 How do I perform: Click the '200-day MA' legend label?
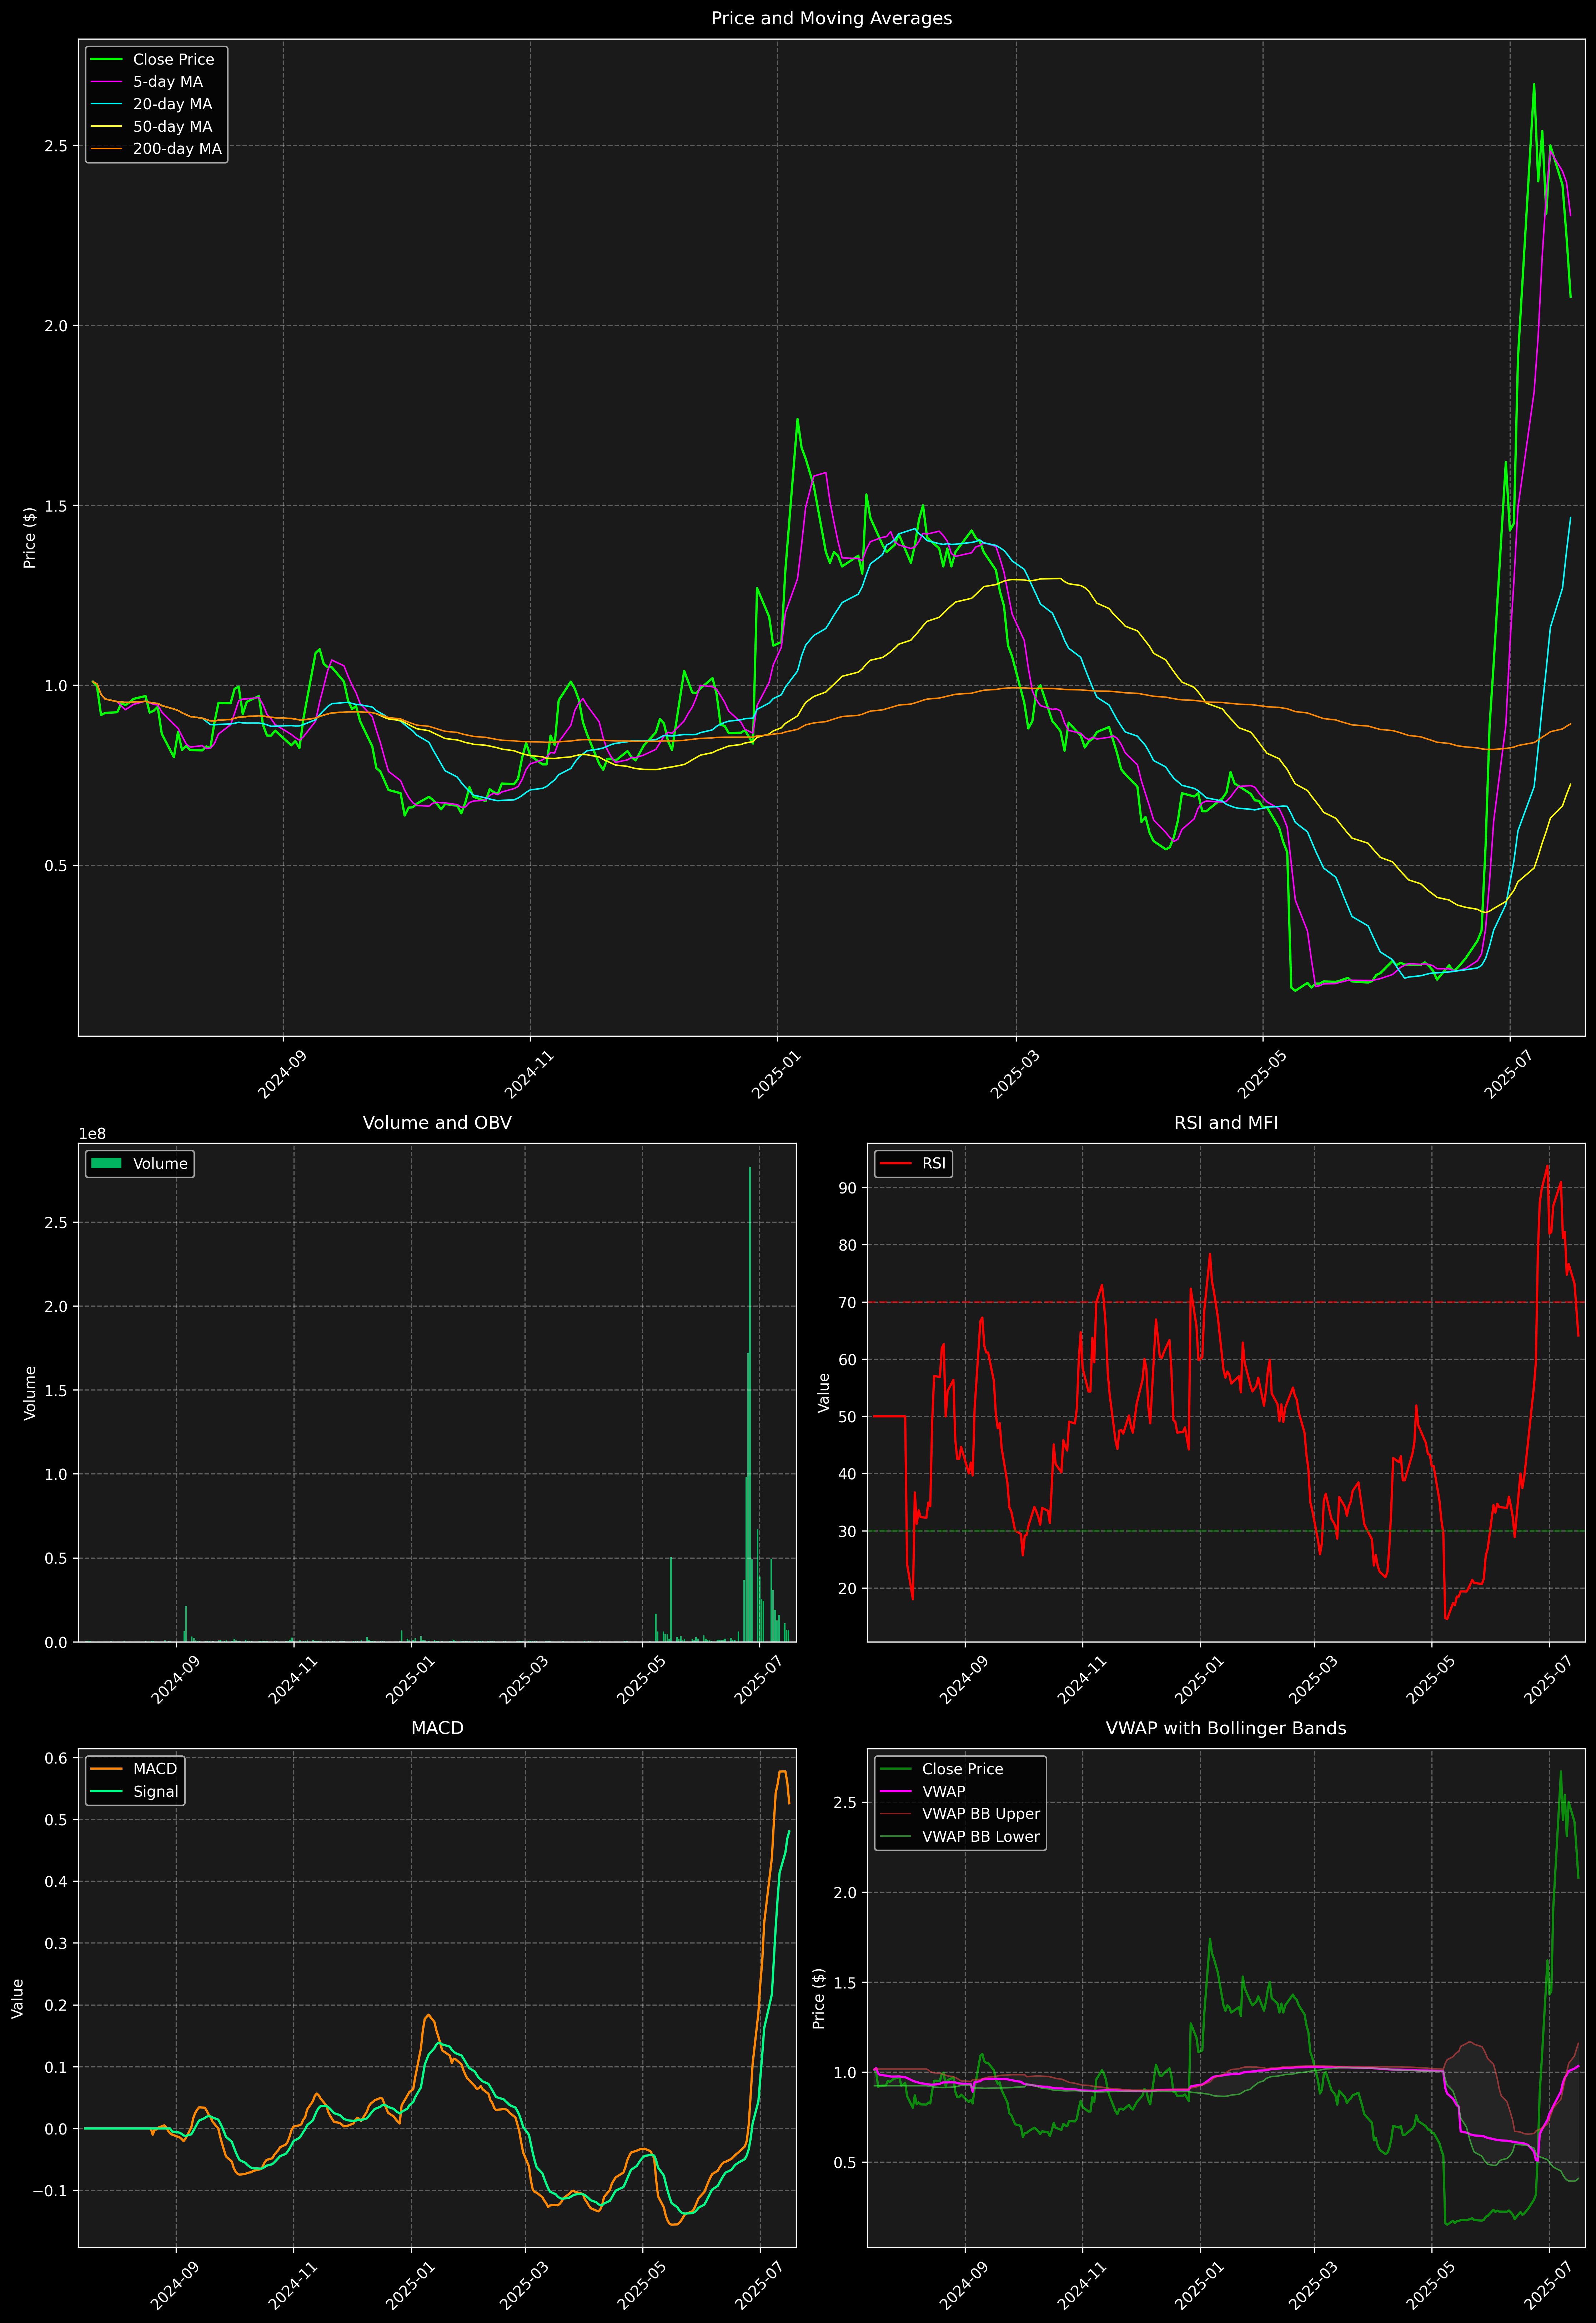coord(177,149)
